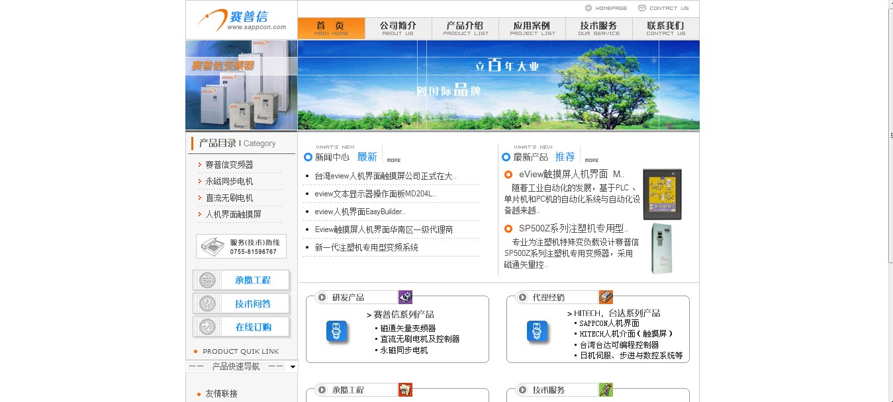Click the play arrow icon beside 研发产品
The width and height of the screenshot is (893, 402).
322,298
